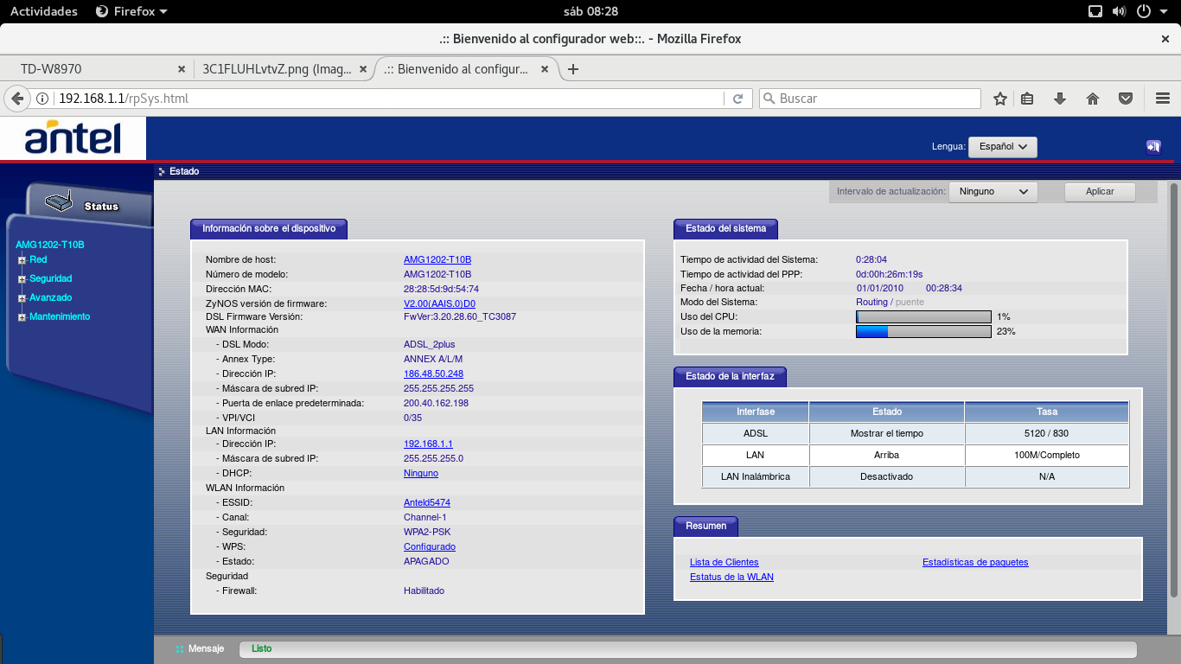
Task: Open the Lengua Español dropdown
Action: [1002, 147]
